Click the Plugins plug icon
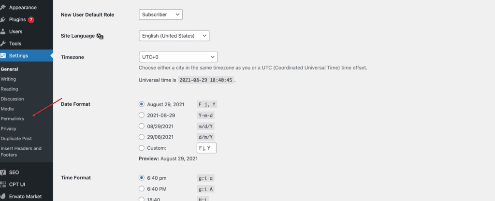495x201 pixels. [3, 19]
